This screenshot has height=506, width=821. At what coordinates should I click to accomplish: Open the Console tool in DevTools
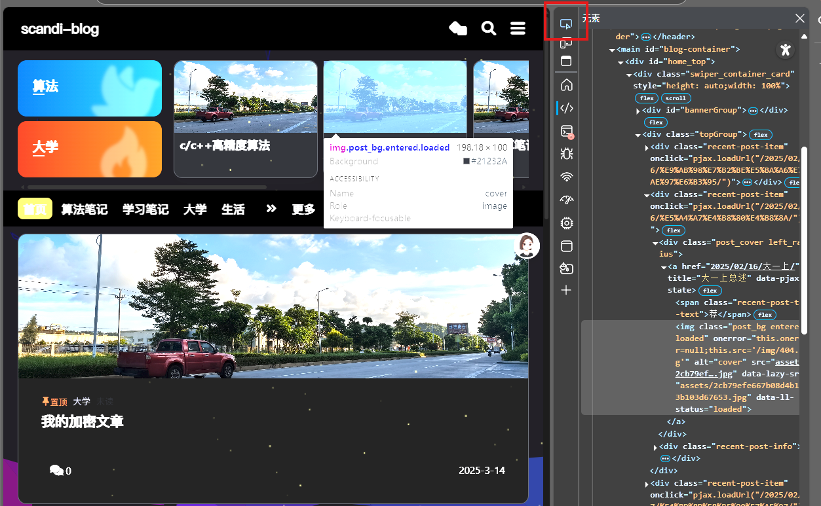567,132
